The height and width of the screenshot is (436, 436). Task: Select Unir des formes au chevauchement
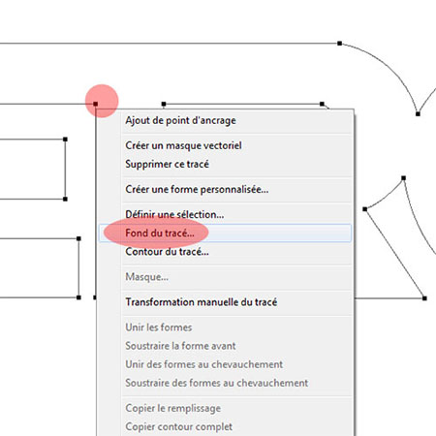pyautogui.click(x=225, y=364)
